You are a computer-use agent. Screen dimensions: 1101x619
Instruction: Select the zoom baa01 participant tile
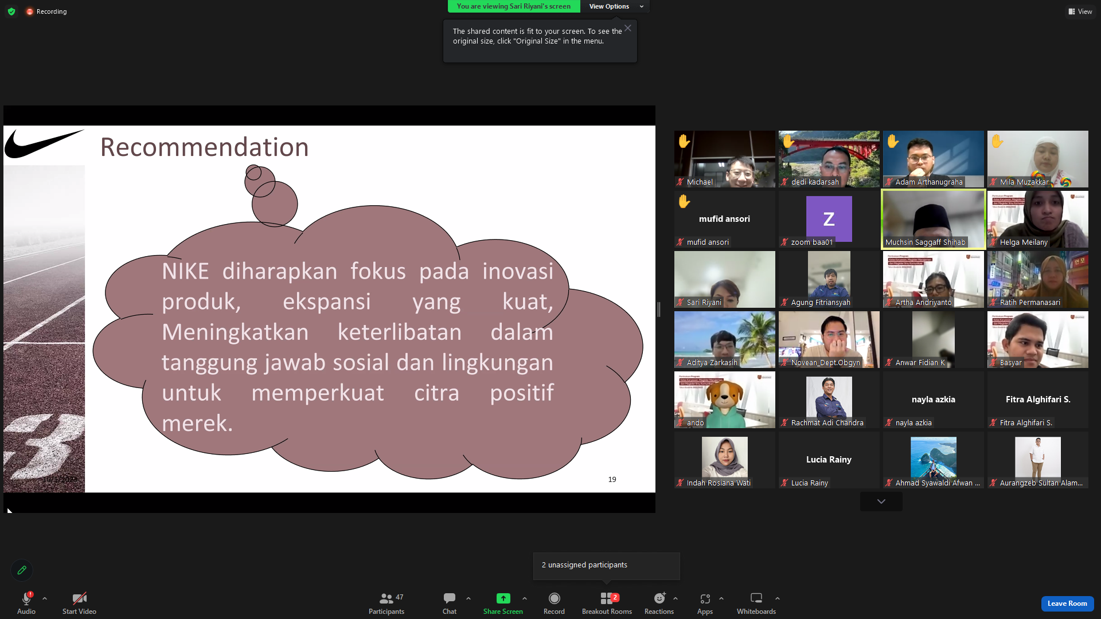829,219
